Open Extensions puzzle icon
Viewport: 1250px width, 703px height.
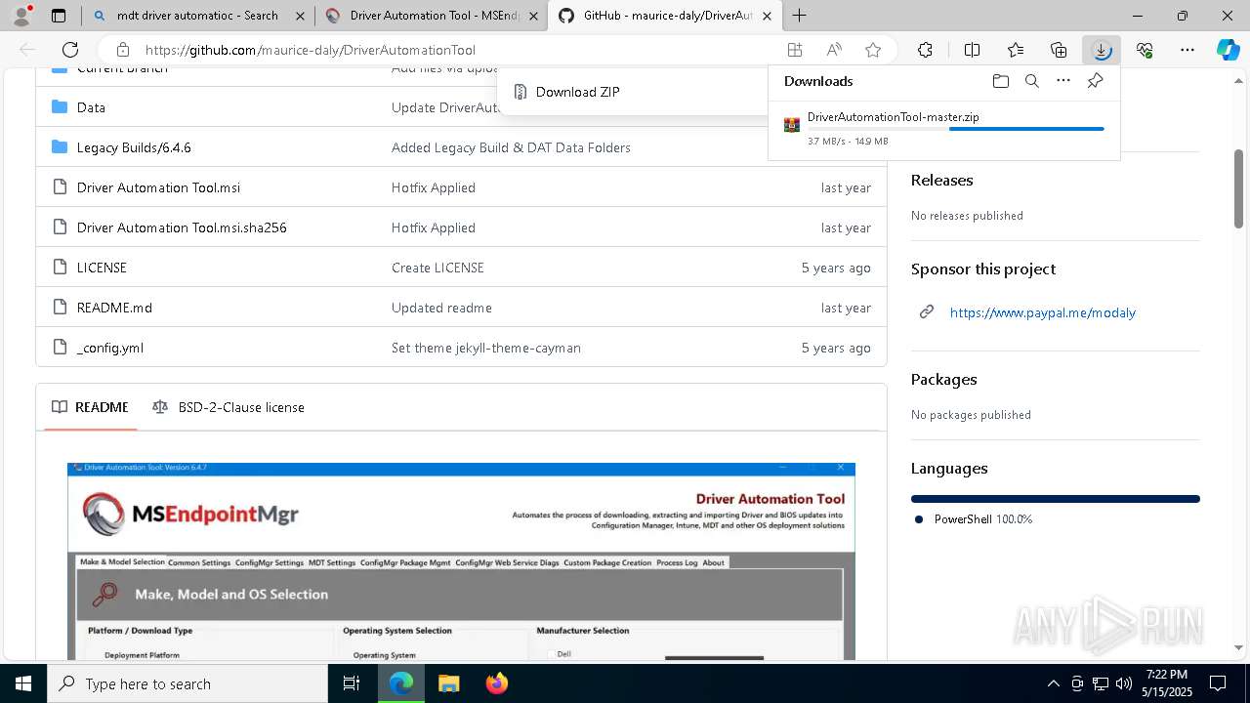tap(925, 50)
